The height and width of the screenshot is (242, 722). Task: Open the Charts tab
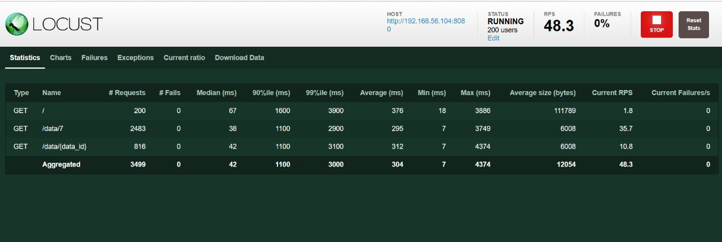(x=61, y=58)
